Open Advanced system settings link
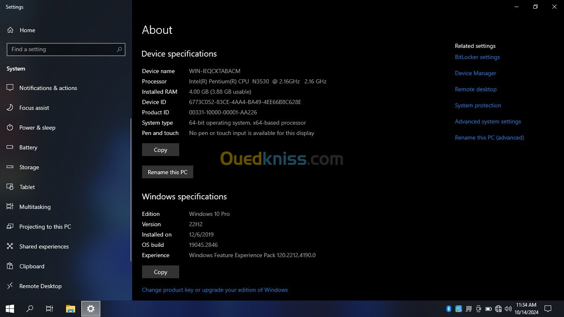564x317 pixels. tap(488, 121)
